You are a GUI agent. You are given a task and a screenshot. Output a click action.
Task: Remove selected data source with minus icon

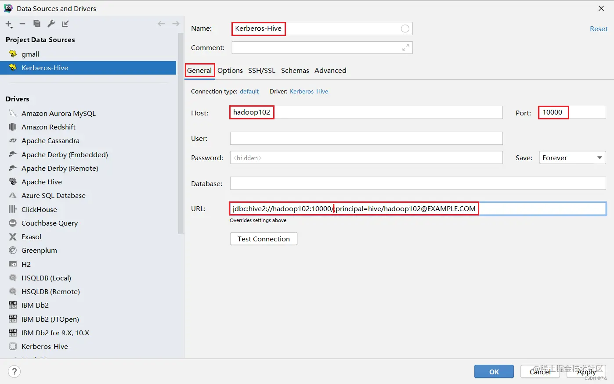click(x=22, y=24)
